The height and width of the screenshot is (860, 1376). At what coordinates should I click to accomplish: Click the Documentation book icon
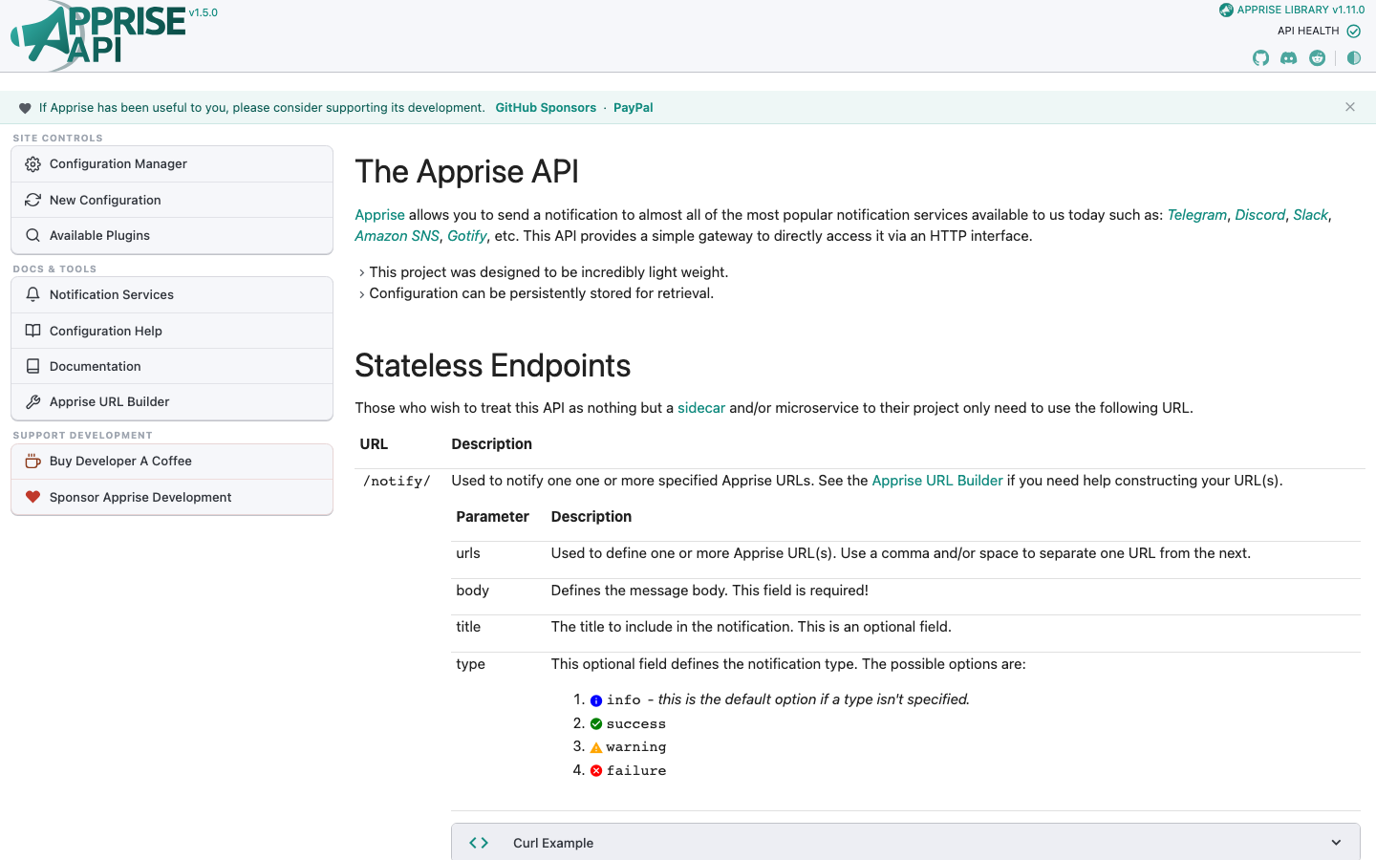(x=32, y=366)
